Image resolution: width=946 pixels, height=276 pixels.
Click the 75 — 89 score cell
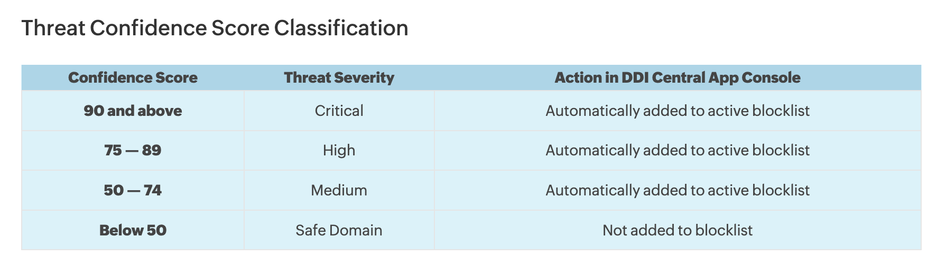133,150
